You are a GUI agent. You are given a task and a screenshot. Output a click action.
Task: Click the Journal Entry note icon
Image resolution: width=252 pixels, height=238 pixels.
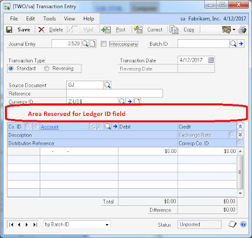(x=93, y=43)
